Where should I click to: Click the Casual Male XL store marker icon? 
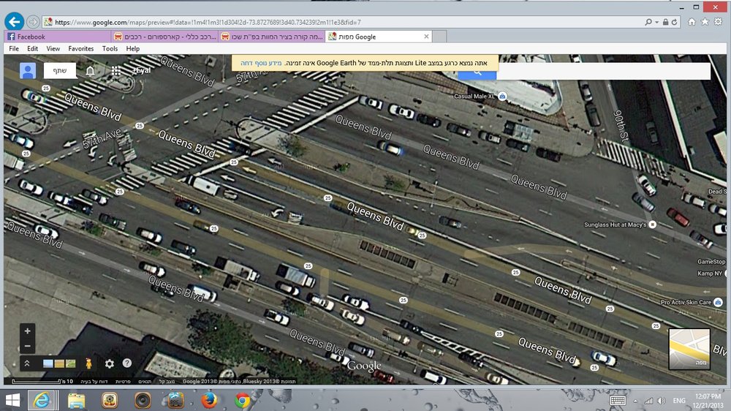click(502, 96)
